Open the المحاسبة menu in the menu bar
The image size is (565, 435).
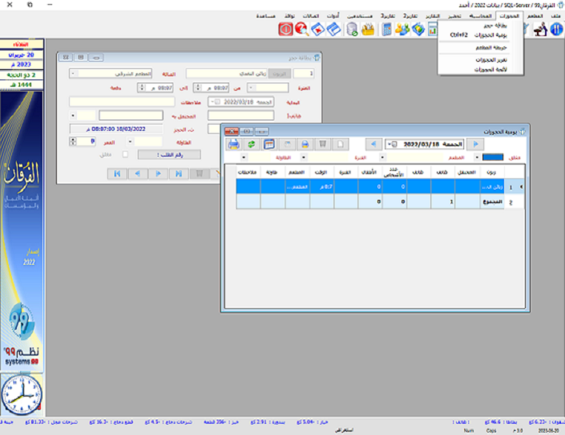[481, 16]
